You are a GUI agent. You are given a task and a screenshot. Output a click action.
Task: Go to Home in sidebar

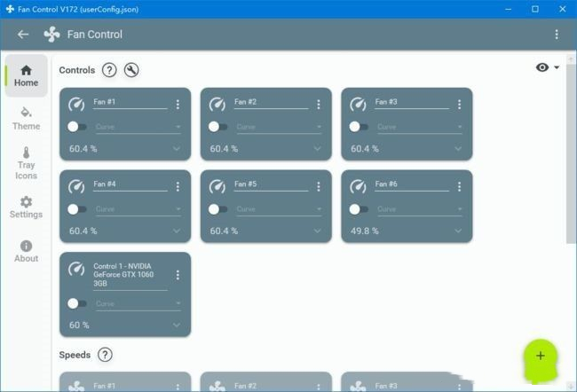pyautogui.click(x=26, y=75)
